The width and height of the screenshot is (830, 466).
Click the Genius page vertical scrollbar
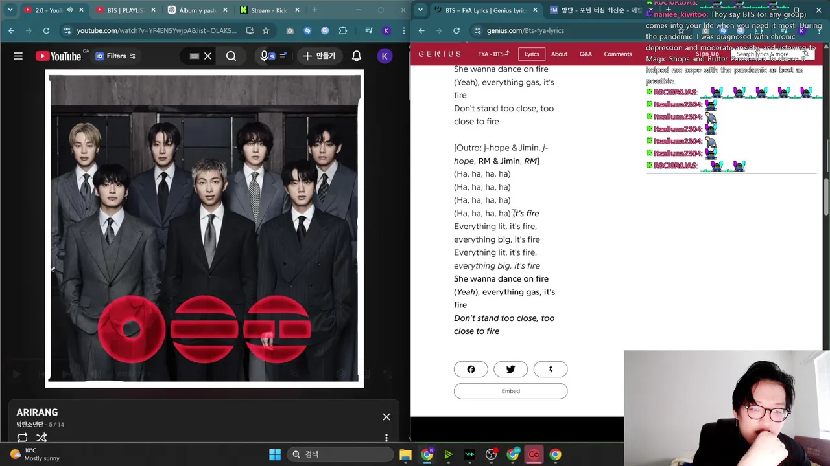point(826,197)
